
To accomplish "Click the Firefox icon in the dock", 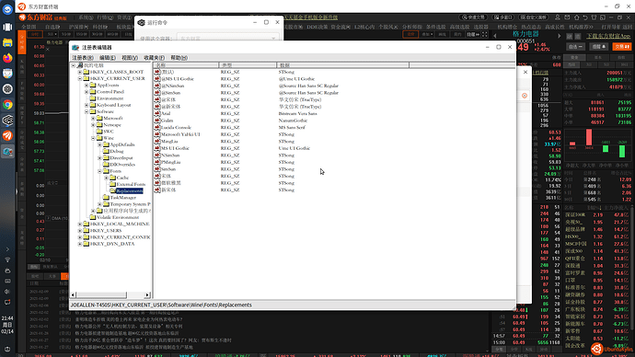I will tap(7, 58).
